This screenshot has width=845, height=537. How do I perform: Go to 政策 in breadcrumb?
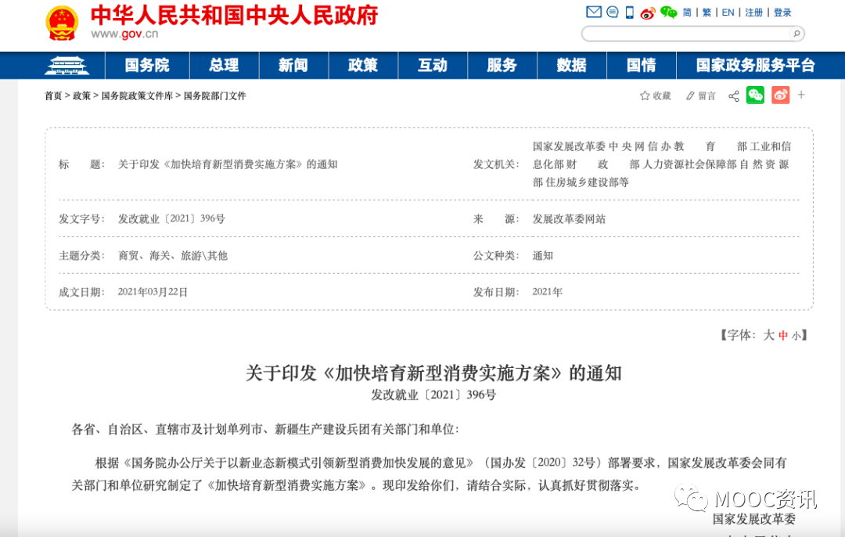[x=82, y=96]
